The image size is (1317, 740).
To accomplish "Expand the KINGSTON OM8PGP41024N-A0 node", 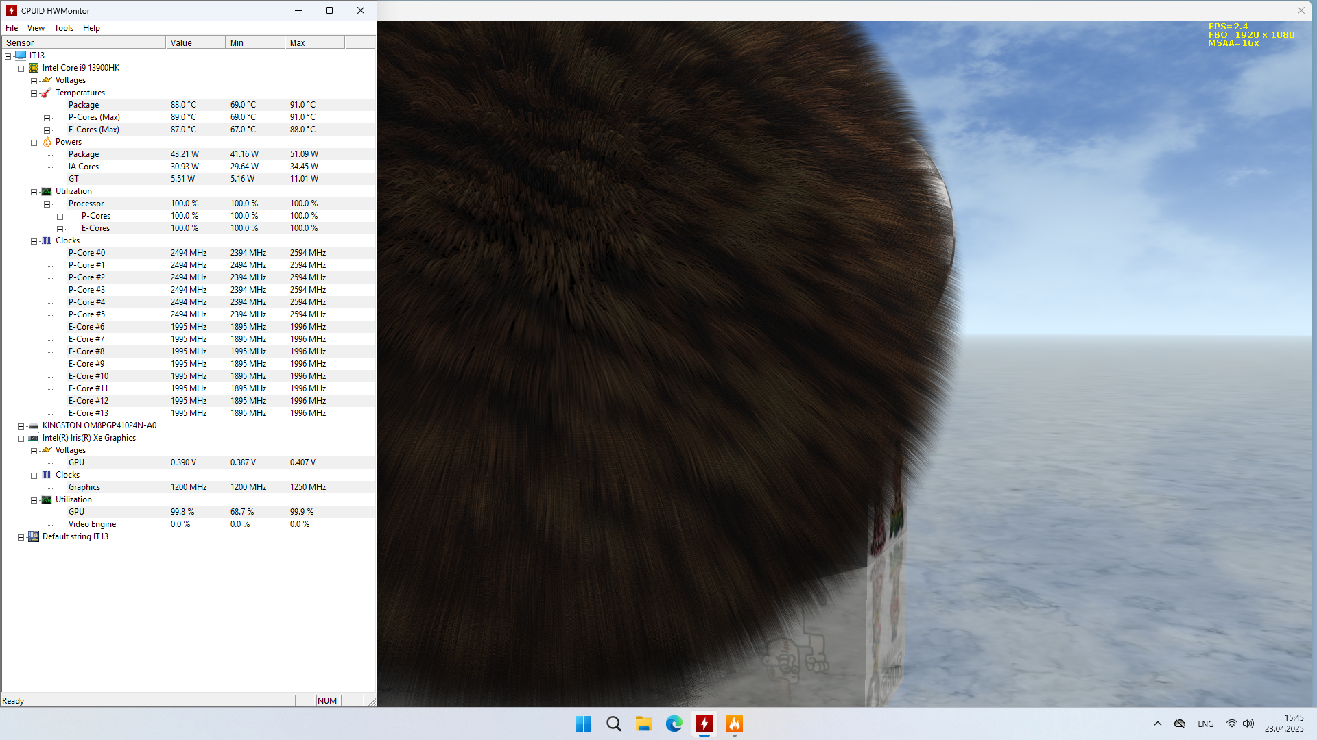I will point(21,426).
